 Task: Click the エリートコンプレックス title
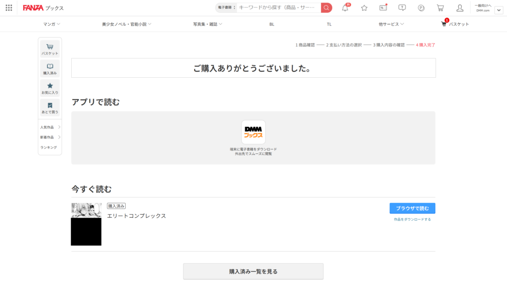(137, 216)
